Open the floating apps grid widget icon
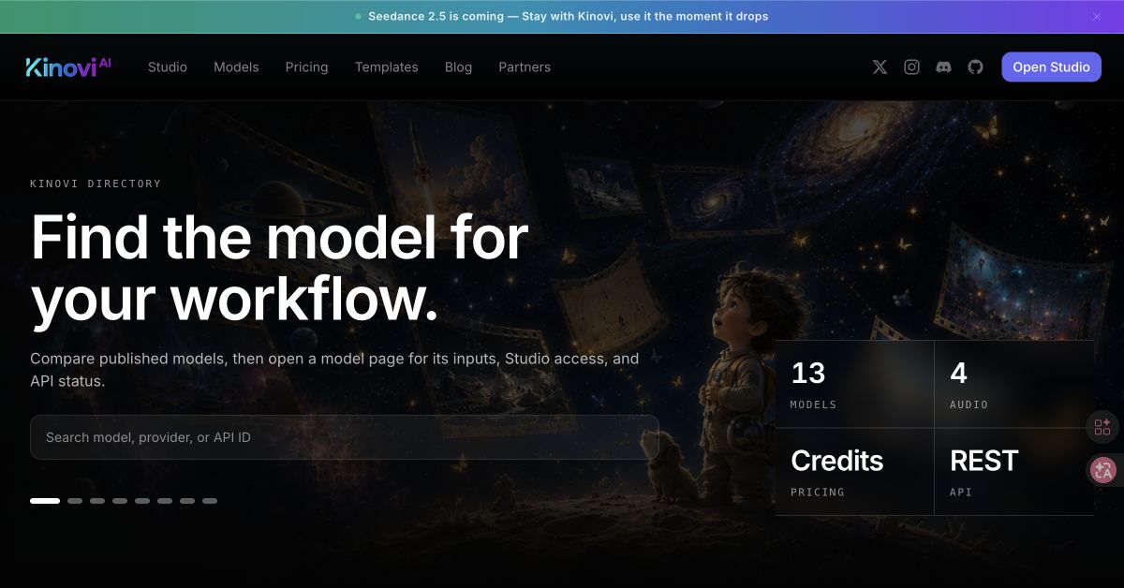 1102,428
